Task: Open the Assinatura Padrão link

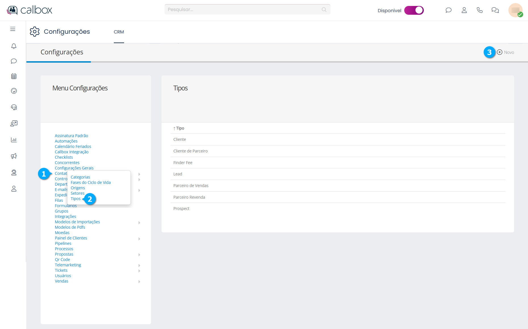Action: coord(71,136)
